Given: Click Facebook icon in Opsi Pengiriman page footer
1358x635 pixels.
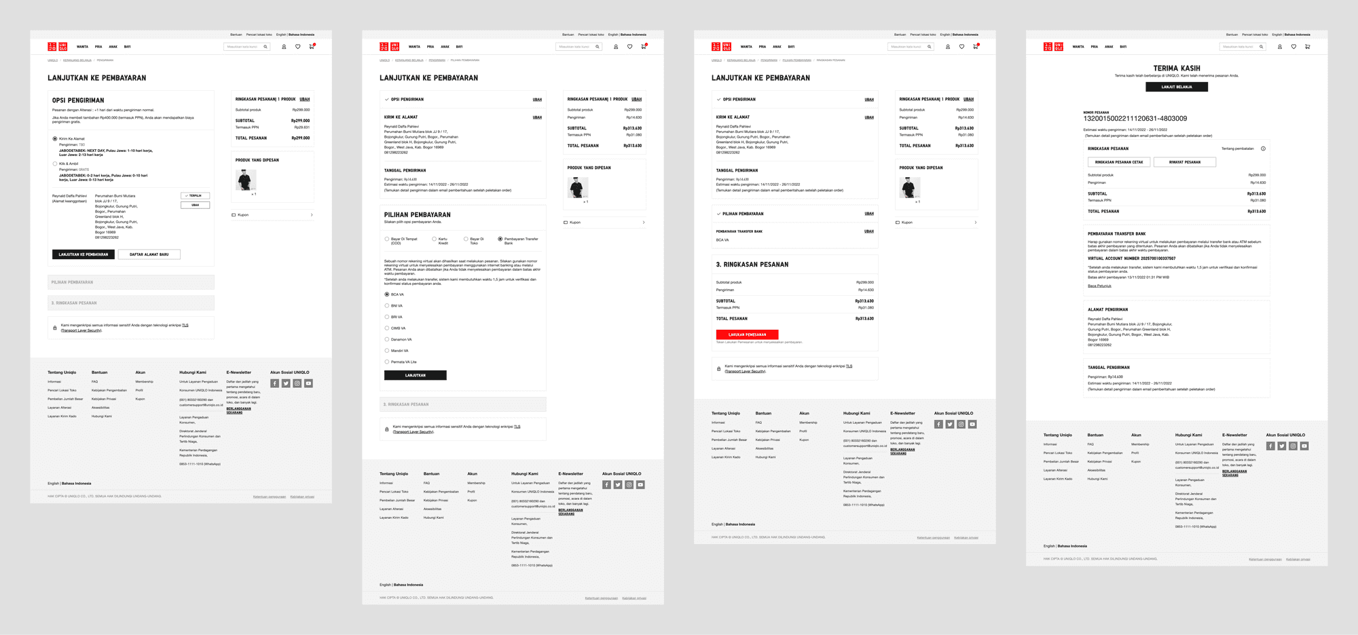Looking at the screenshot, I should tap(274, 383).
